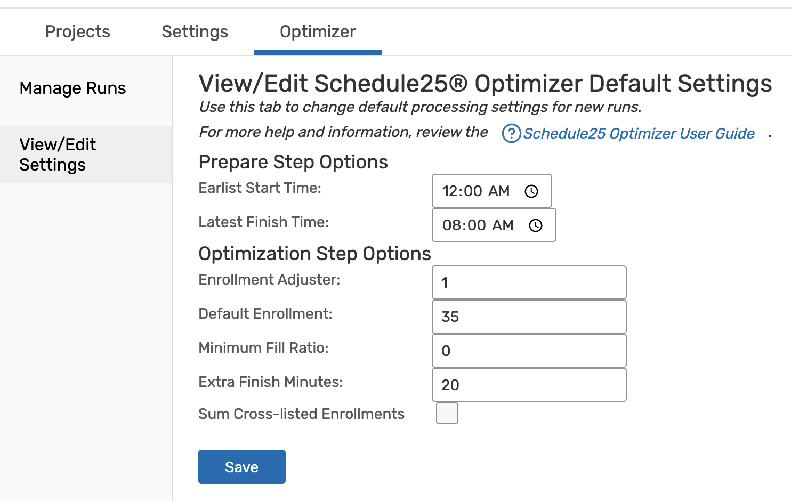
Task: Open clock picker for Earliest Start Time
Action: pos(531,191)
